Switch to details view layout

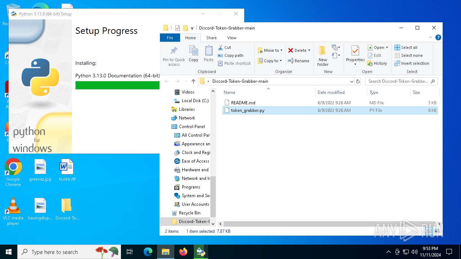[x=430, y=231]
